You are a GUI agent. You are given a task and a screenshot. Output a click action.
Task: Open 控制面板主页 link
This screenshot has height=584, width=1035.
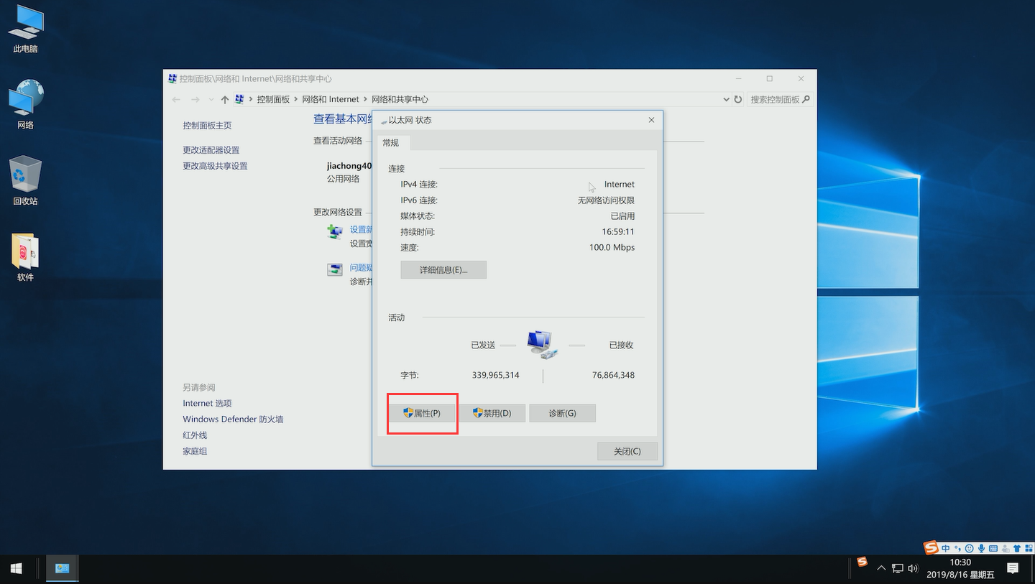[x=207, y=125]
